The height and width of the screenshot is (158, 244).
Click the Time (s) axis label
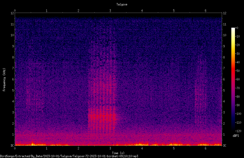(x=118, y=153)
